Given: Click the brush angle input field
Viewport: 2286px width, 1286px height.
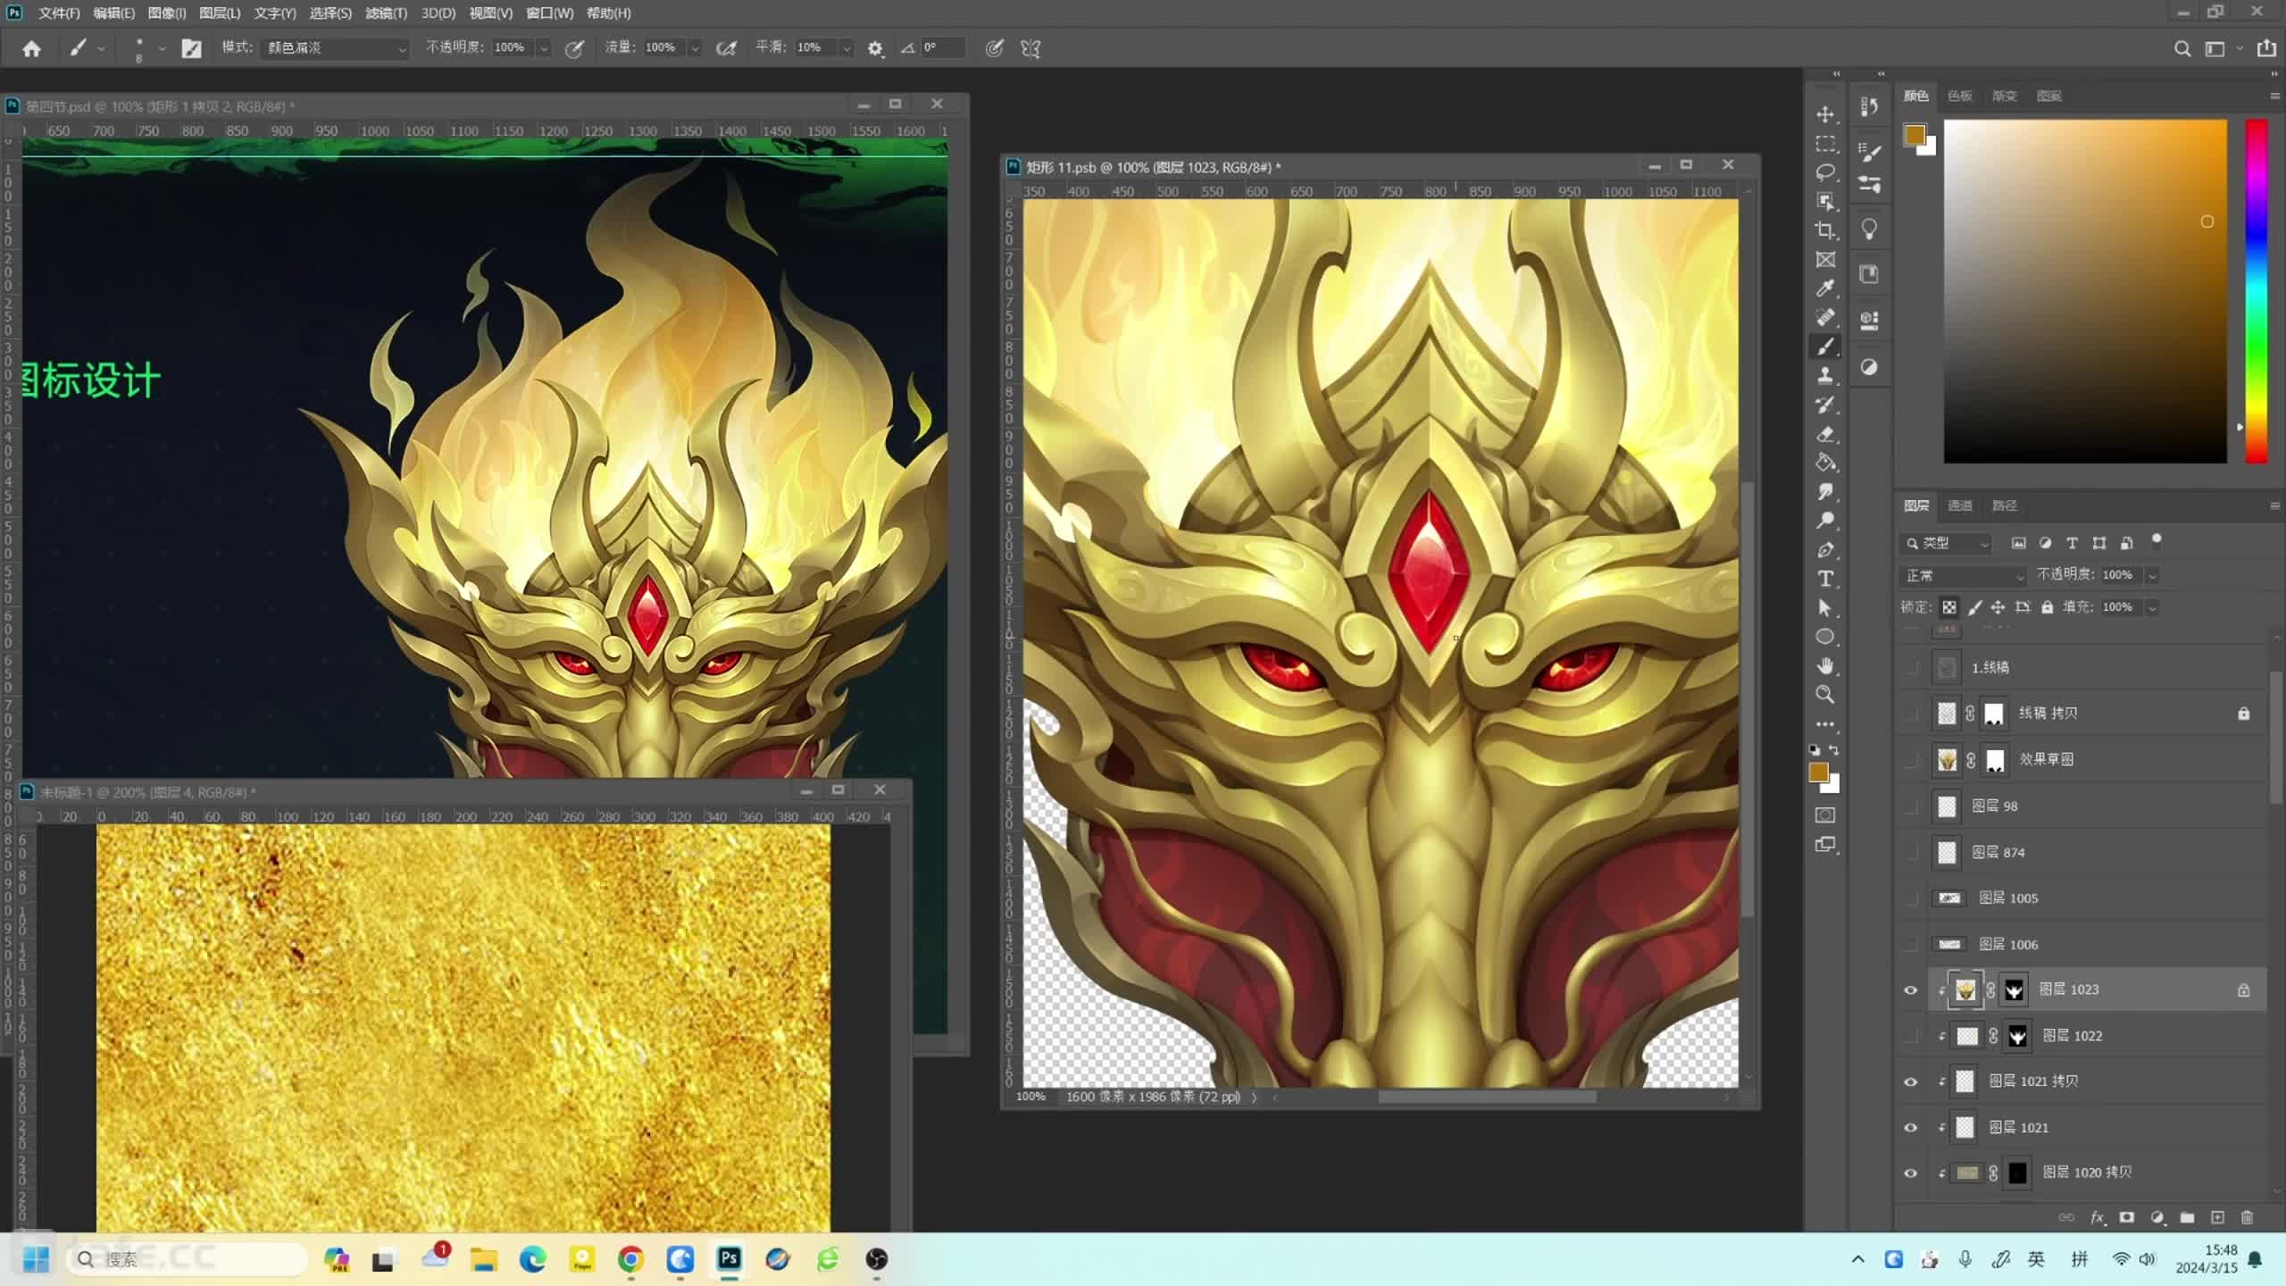Looking at the screenshot, I should [942, 48].
